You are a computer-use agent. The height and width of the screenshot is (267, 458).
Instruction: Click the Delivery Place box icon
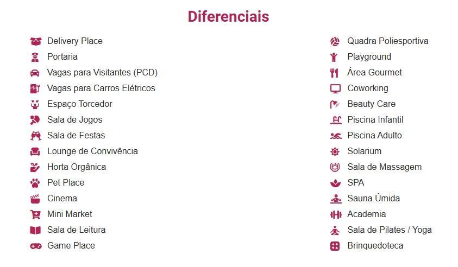pos(36,41)
